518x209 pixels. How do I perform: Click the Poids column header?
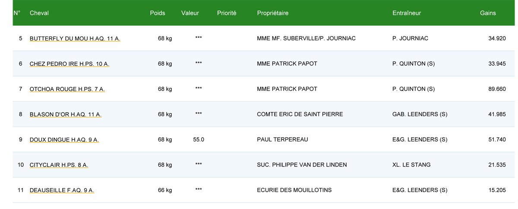(158, 13)
